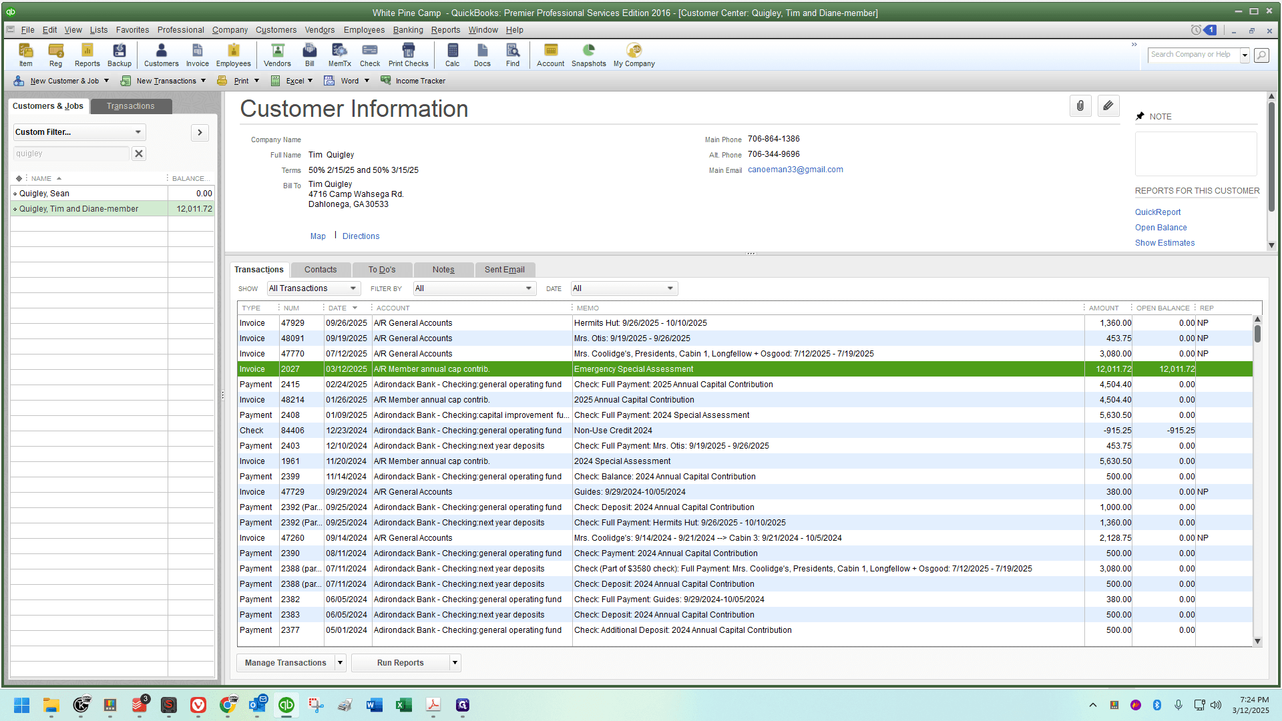Click the paperclip attach file icon
Screen dimensions: 1282x721
tap(1080, 105)
